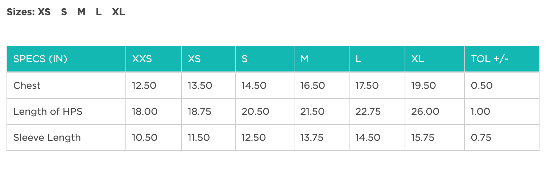Viewport: 554px width, 174px height.
Task: Click the XL chest value 19.50
Action: point(423,86)
